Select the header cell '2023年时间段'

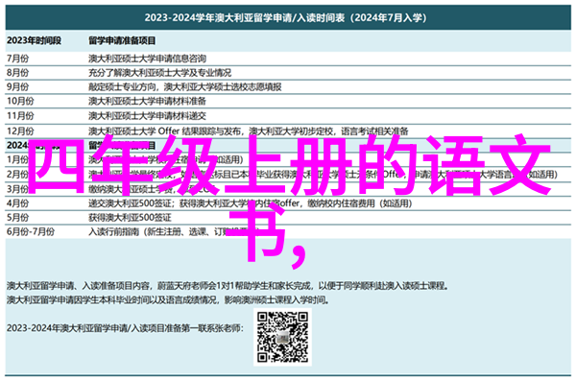[x=34, y=40]
